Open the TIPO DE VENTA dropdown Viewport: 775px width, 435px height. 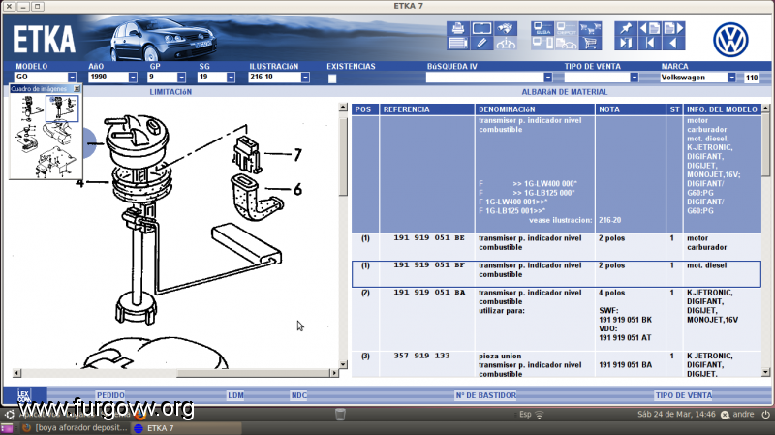pos(635,78)
